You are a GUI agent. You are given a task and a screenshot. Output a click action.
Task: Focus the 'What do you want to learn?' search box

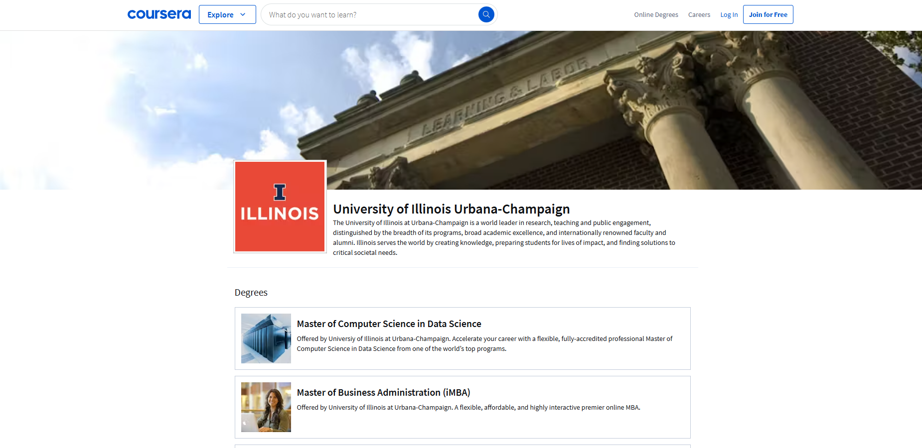coord(371,14)
